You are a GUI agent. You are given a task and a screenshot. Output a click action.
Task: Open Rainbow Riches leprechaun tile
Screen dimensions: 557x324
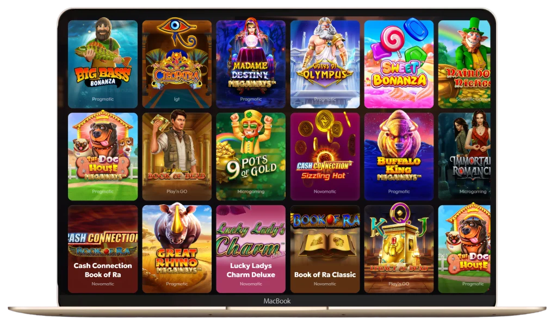465,64
